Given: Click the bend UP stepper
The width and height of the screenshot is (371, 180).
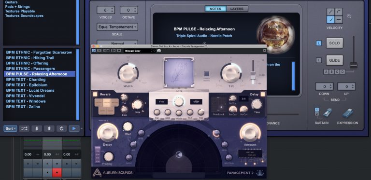Looking at the screenshot, I should coord(346,86).
